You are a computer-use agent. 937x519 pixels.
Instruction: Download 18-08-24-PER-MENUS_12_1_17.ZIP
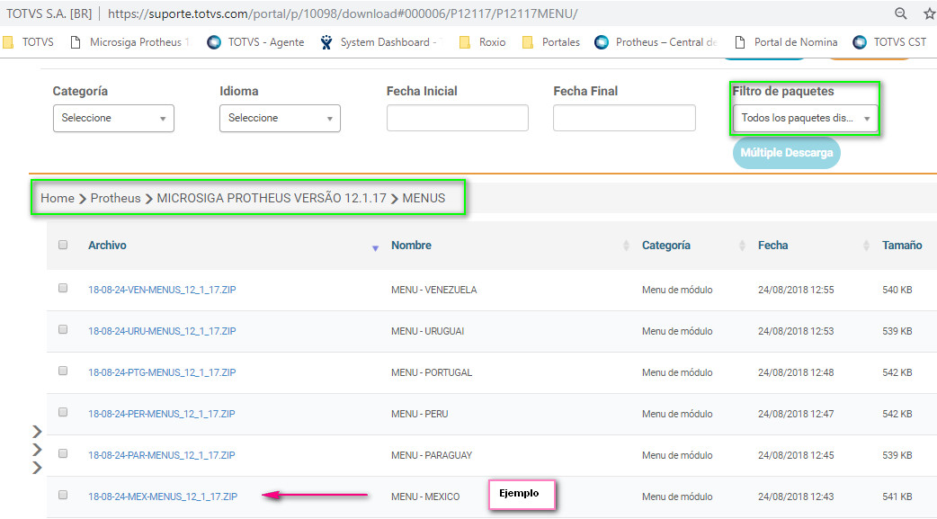point(161,413)
